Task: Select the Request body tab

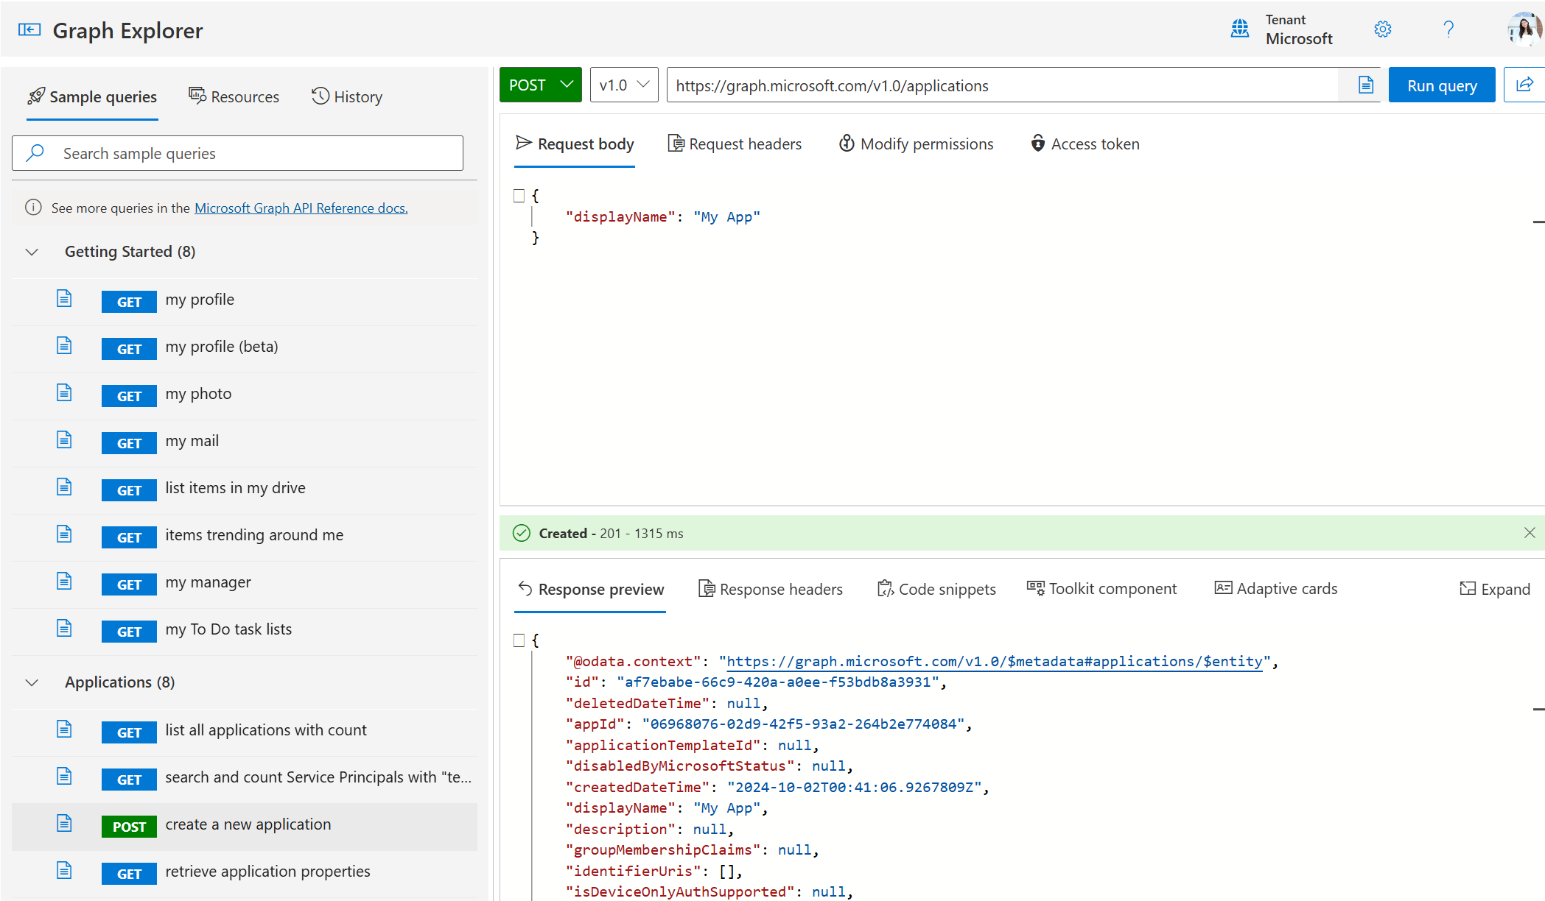Action: click(x=575, y=143)
